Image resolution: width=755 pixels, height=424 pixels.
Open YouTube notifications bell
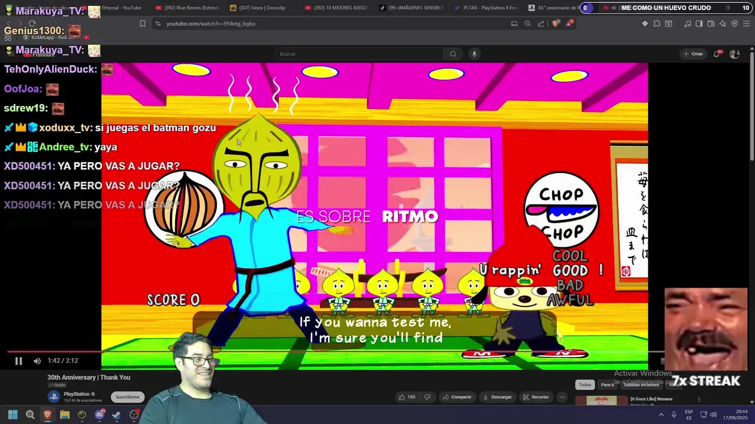[x=717, y=54]
